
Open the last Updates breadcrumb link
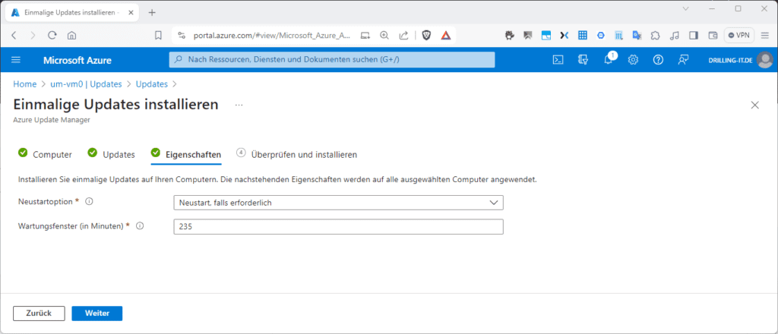tap(152, 84)
